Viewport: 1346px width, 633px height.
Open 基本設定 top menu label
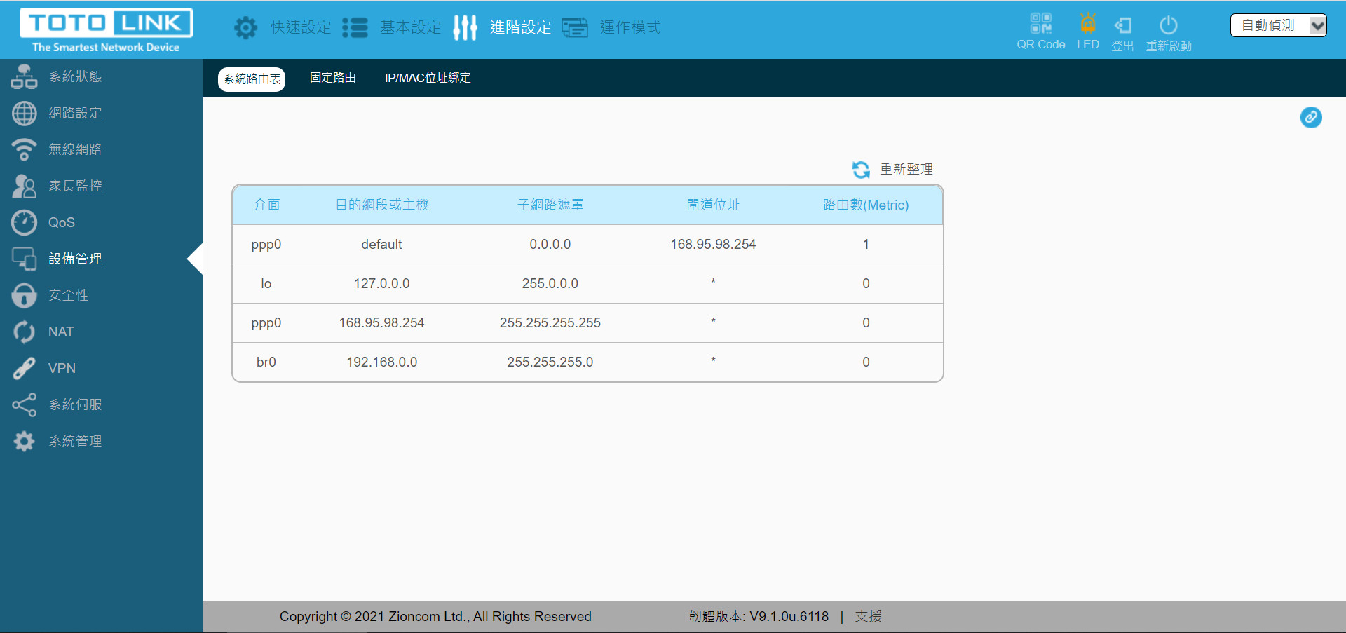(x=411, y=27)
